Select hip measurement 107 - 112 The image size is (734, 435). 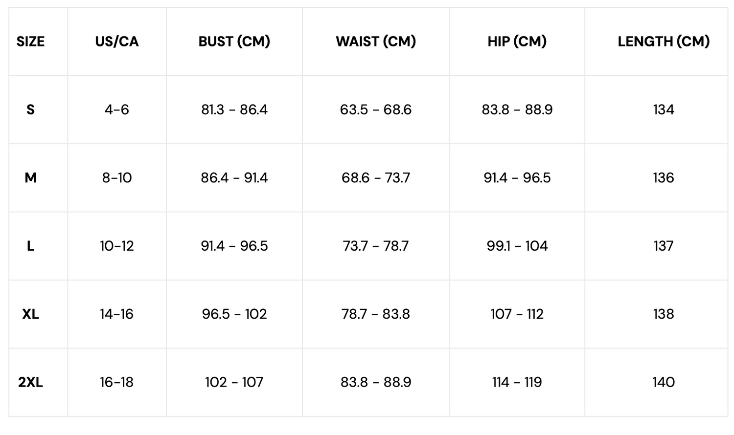pos(517,314)
